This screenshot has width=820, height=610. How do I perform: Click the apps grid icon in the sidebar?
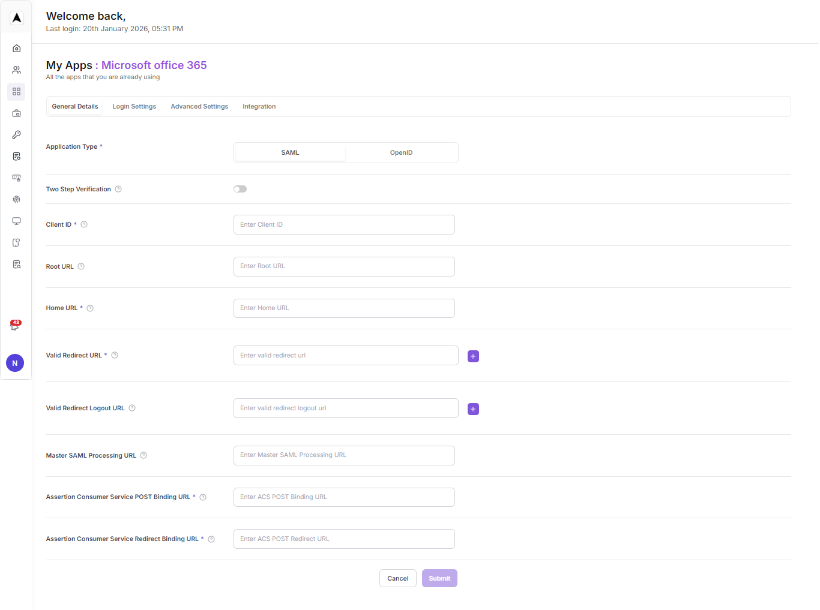(x=16, y=92)
